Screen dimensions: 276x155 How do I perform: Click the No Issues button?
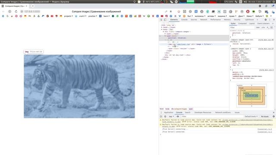265,117
